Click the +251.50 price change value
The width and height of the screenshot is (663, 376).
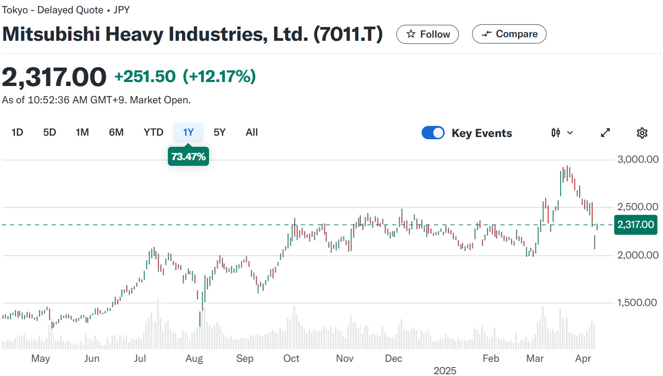point(145,76)
